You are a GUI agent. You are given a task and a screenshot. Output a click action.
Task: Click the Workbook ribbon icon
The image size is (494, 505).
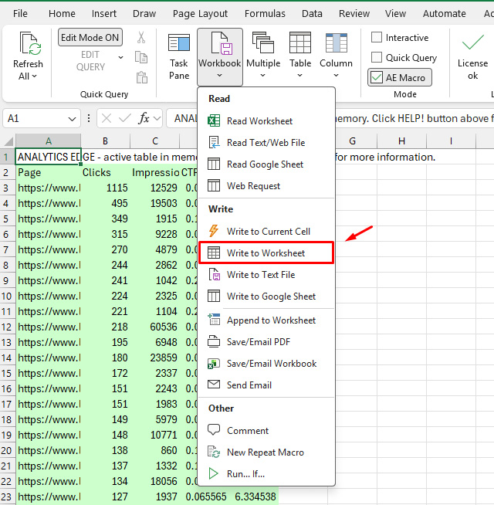pos(222,43)
